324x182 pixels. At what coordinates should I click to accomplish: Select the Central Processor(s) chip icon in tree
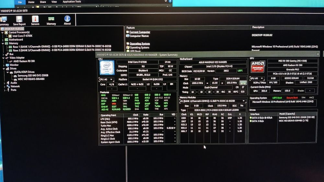(x=6, y=32)
